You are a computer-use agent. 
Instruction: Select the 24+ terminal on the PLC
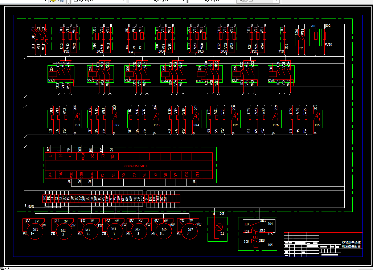[x=50, y=175]
